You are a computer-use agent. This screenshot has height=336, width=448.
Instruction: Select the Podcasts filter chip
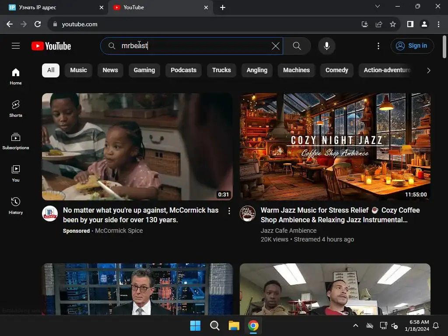pos(183,70)
